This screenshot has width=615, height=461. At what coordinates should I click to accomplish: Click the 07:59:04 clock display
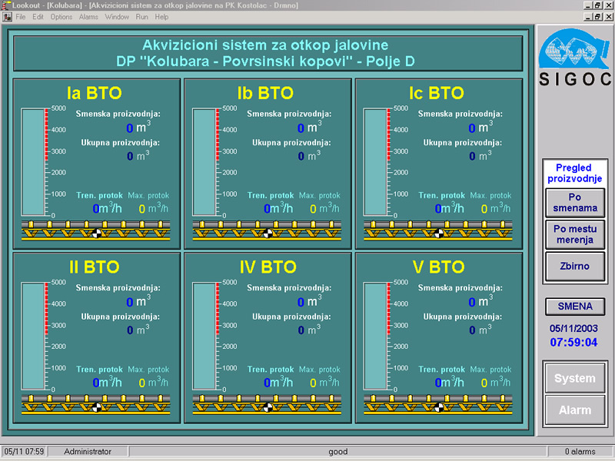pos(573,343)
